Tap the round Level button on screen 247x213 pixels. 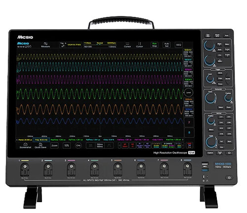(x=189, y=93)
